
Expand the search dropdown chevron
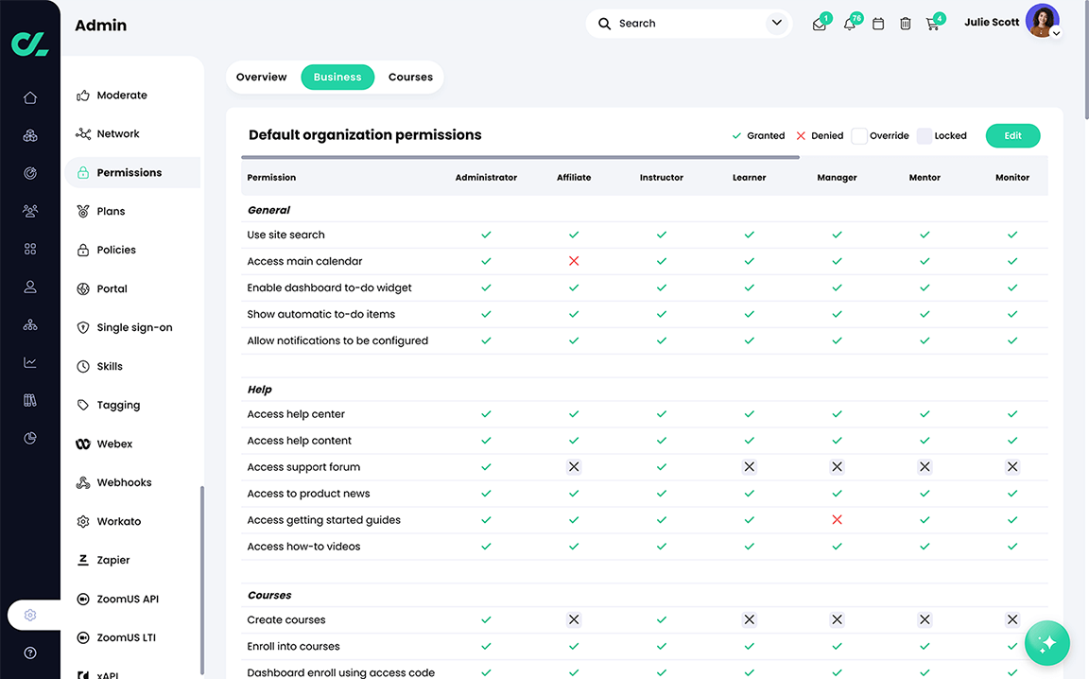(x=776, y=22)
